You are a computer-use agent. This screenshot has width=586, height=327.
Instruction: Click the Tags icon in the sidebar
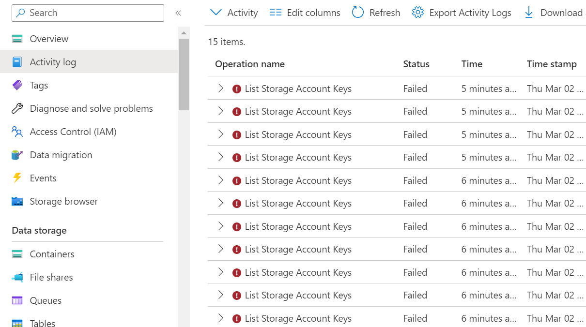[17, 85]
